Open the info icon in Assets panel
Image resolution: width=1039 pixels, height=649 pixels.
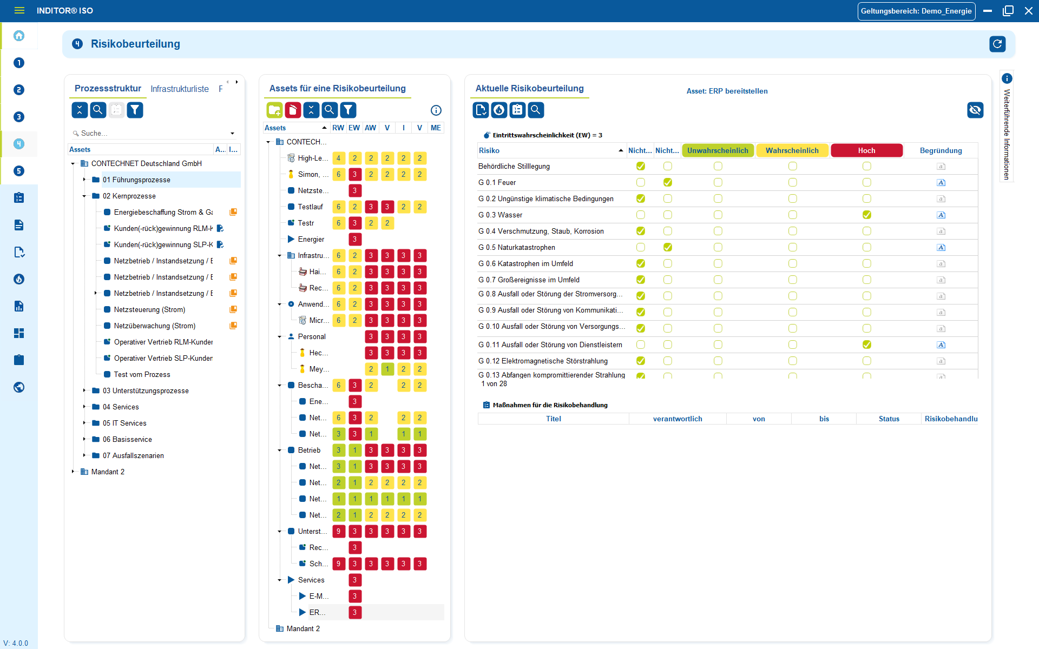click(x=436, y=110)
